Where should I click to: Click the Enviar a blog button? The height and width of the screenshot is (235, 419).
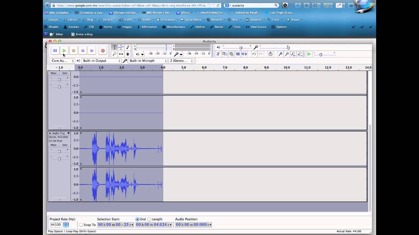pos(82,34)
